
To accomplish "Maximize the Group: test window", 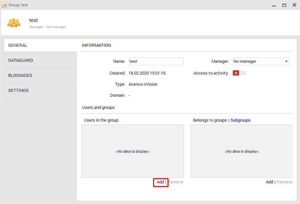I will [284, 5].
